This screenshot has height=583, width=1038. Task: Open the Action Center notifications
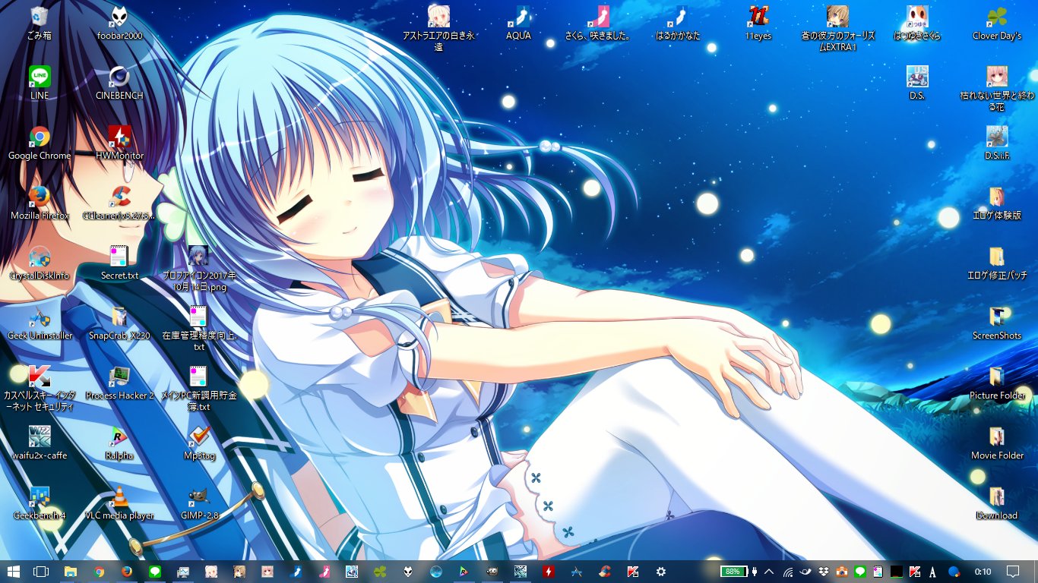[x=1013, y=571]
